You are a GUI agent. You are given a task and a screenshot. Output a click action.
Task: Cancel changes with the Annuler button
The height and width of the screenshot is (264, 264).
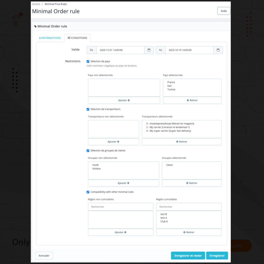pyautogui.click(x=44, y=255)
